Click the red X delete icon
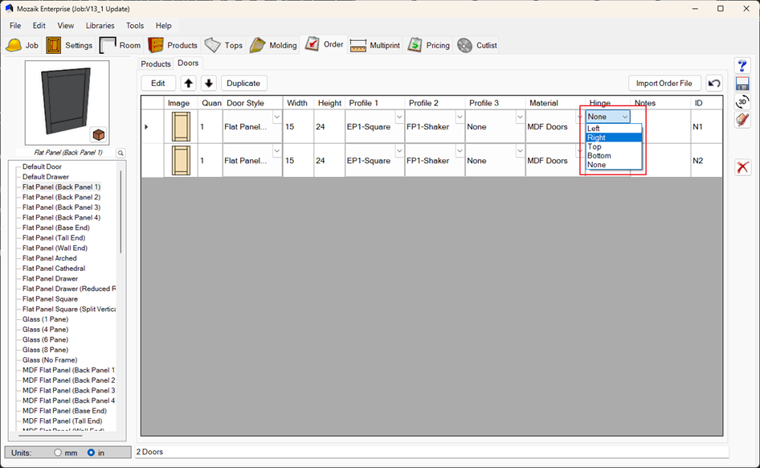This screenshot has height=468, width=760. (742, 167)
